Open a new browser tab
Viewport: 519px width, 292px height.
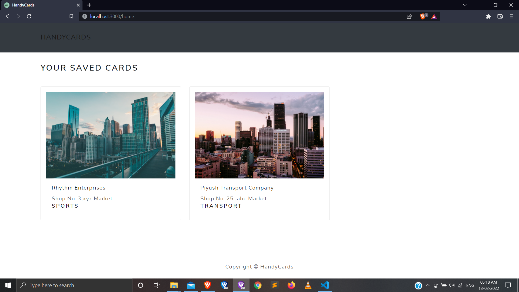[89, 5]
